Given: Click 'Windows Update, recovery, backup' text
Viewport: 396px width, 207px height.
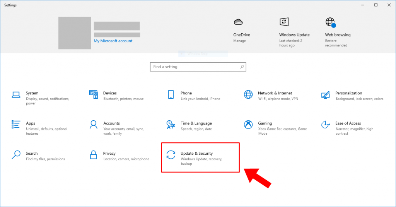Looking at the screenshot, I should pyautogui.click(x=201, y=161).
